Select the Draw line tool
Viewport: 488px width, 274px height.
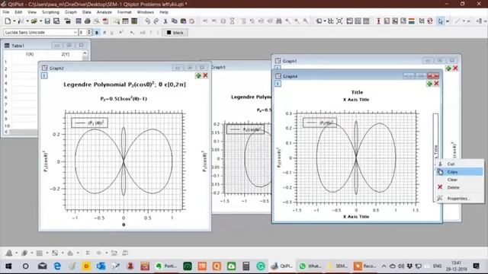click(x=457, y=21)
